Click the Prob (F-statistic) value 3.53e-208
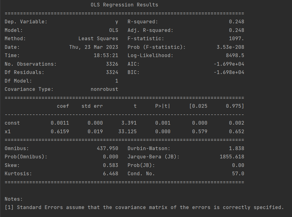292x217 pixels. point(230,47)
